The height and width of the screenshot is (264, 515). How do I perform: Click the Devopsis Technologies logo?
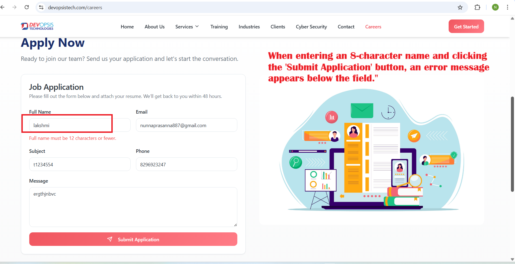(37, 26)
